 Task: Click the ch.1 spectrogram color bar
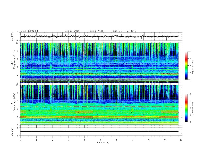[186, 66]
